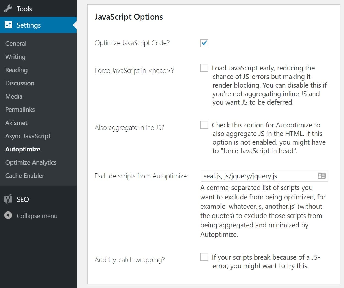Enable Add try-catch wrapping
Screen dimensions: 344x288
click(204, 257)
